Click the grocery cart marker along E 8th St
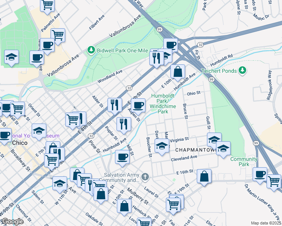Image resolution: width=282 pixels, height=226 pixels. click(x=72, y=119)
